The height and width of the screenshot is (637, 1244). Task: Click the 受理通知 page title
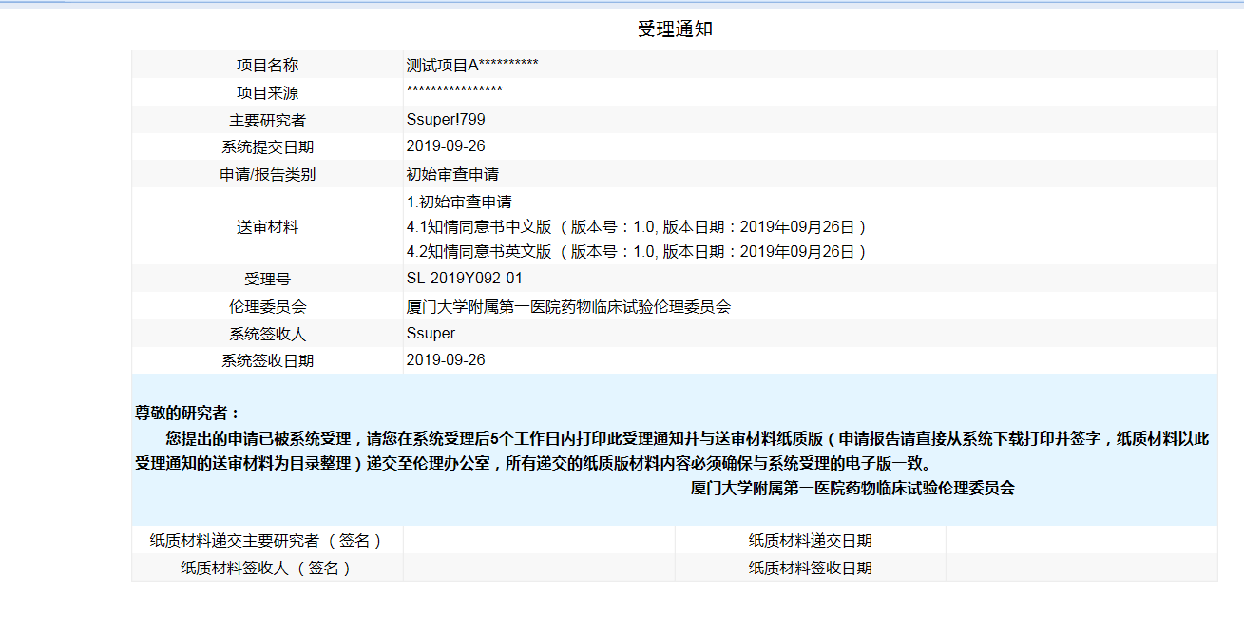tap(675, 29)
